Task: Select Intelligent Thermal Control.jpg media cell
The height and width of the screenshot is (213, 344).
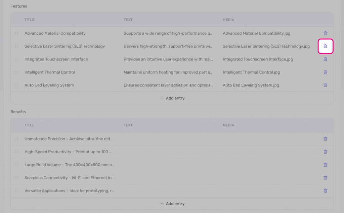Action: 251,72
